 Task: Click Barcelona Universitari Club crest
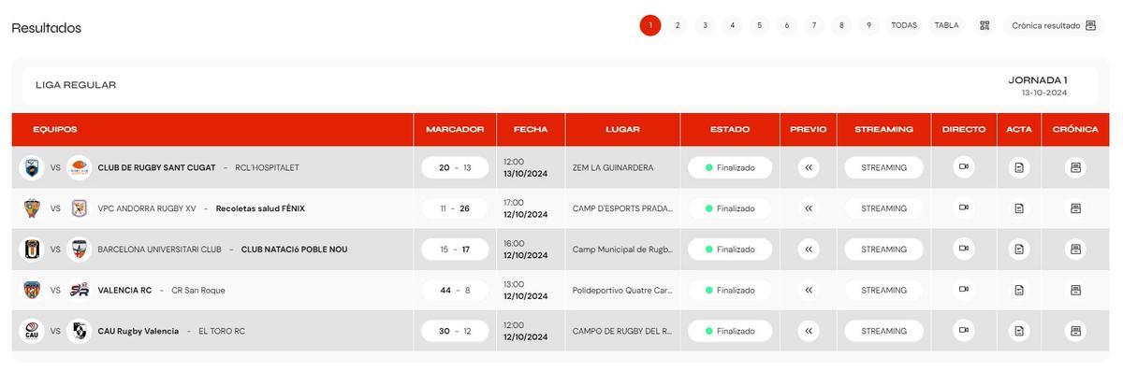pos(32,250)
